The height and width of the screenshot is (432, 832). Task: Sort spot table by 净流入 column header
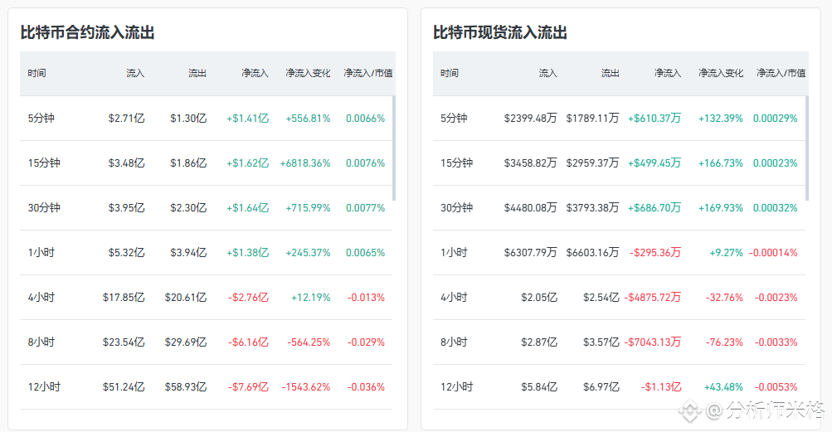pos(668,73)
